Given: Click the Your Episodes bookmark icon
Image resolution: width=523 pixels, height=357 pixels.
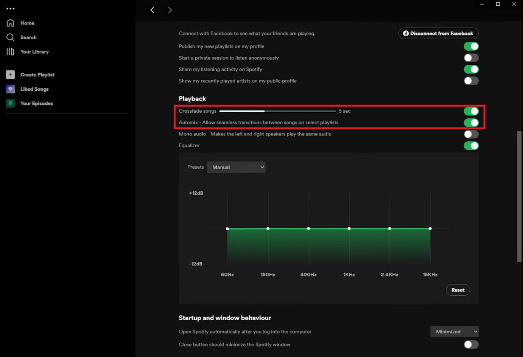Looking at the screenshot, I should pyautogui.click(x=11, y=103).
